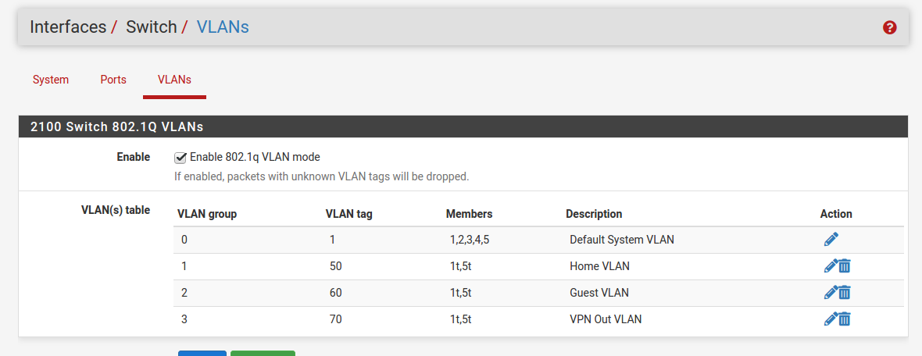The width and height of the screenshot is (922, 356).
Task: Go to Interfaces in the breadcrumb
Action: click(x=68, y=27)
